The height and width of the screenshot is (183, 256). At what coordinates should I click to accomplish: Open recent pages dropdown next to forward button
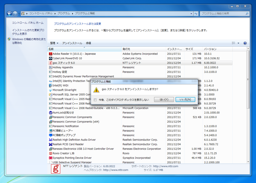pos(19,14)
